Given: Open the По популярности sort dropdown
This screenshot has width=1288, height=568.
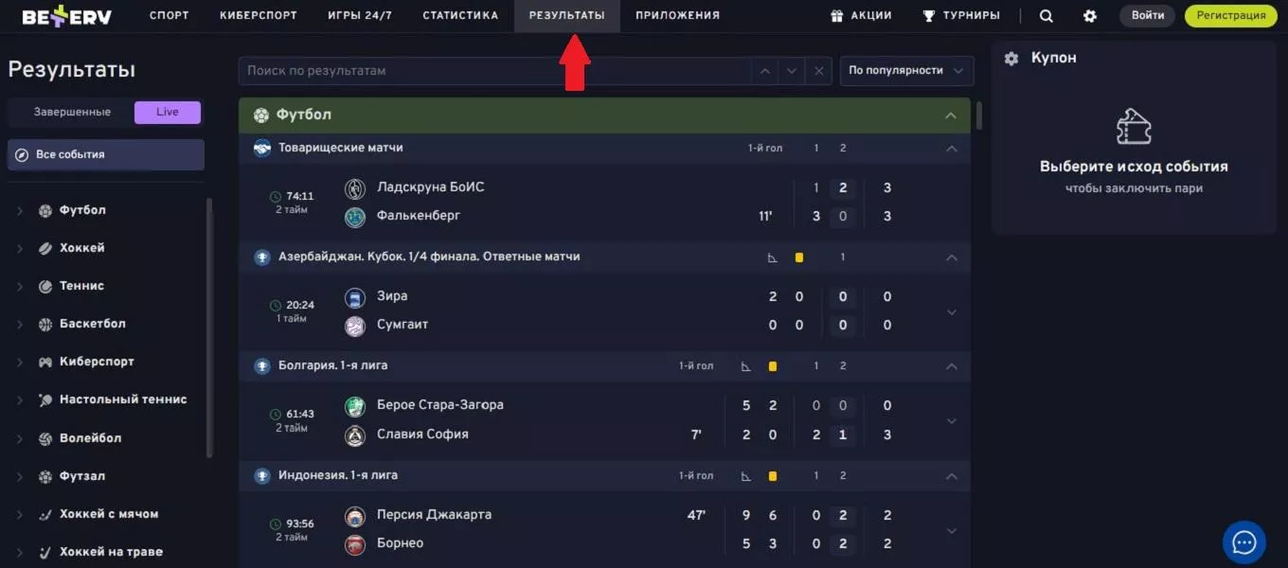Looking at the screenshot, I should tap(906, 71).
